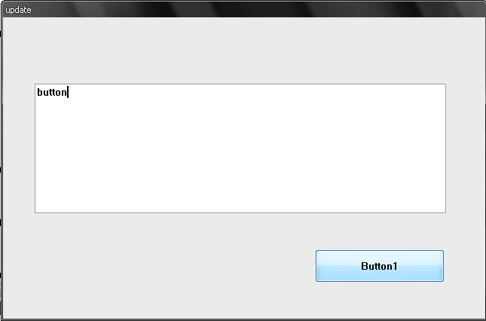Click the first line of the text box

tap(240, 92)
